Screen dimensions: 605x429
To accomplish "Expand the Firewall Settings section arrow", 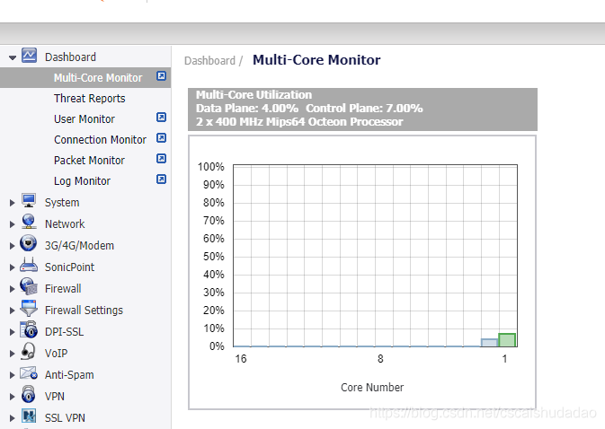I will [12, 311].
